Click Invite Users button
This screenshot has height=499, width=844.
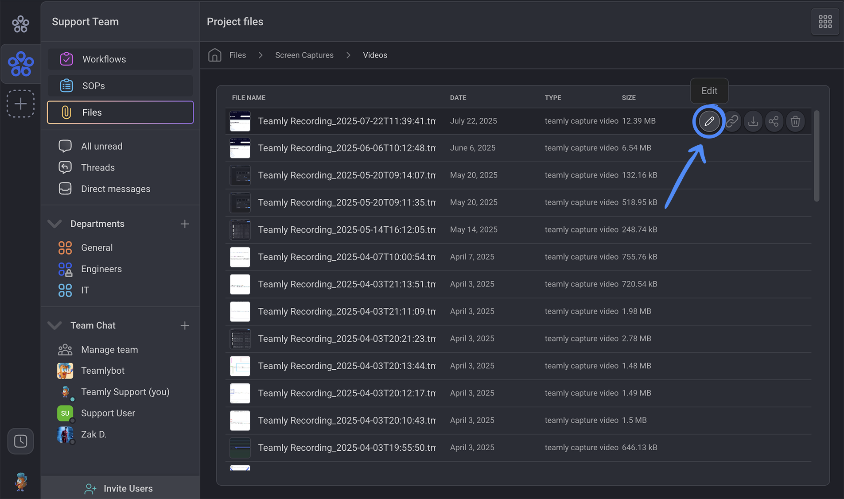click(x=120, y=488)
